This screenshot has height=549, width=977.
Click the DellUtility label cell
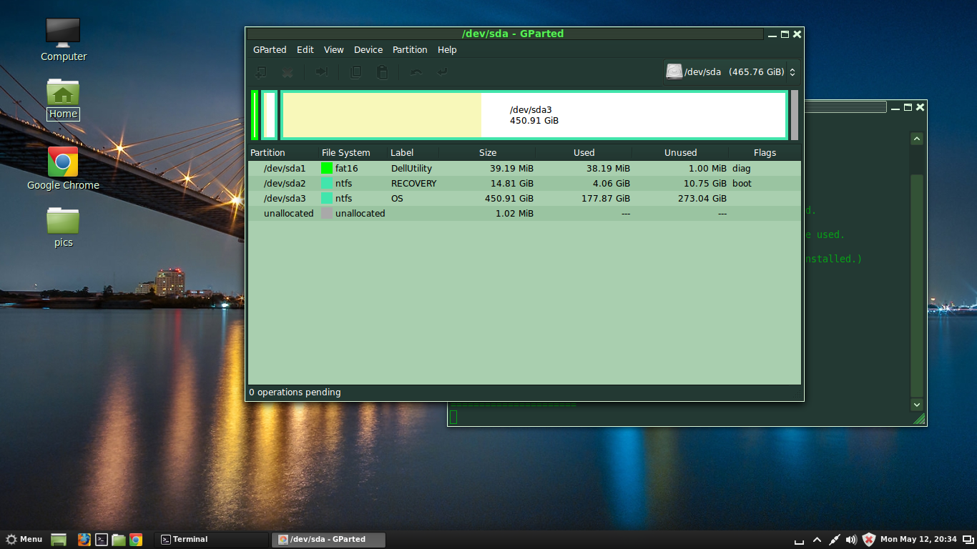(x=411, y=169)
